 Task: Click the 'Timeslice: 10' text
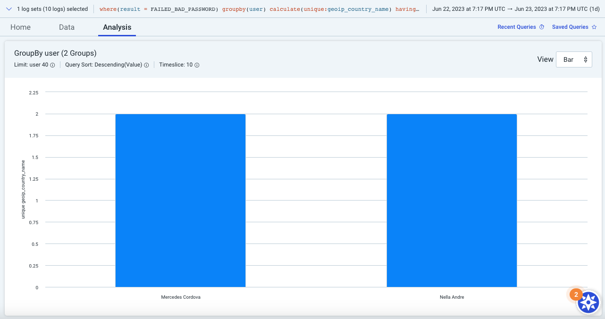176,65
